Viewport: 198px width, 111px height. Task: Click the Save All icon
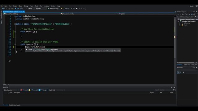(18, 9)
